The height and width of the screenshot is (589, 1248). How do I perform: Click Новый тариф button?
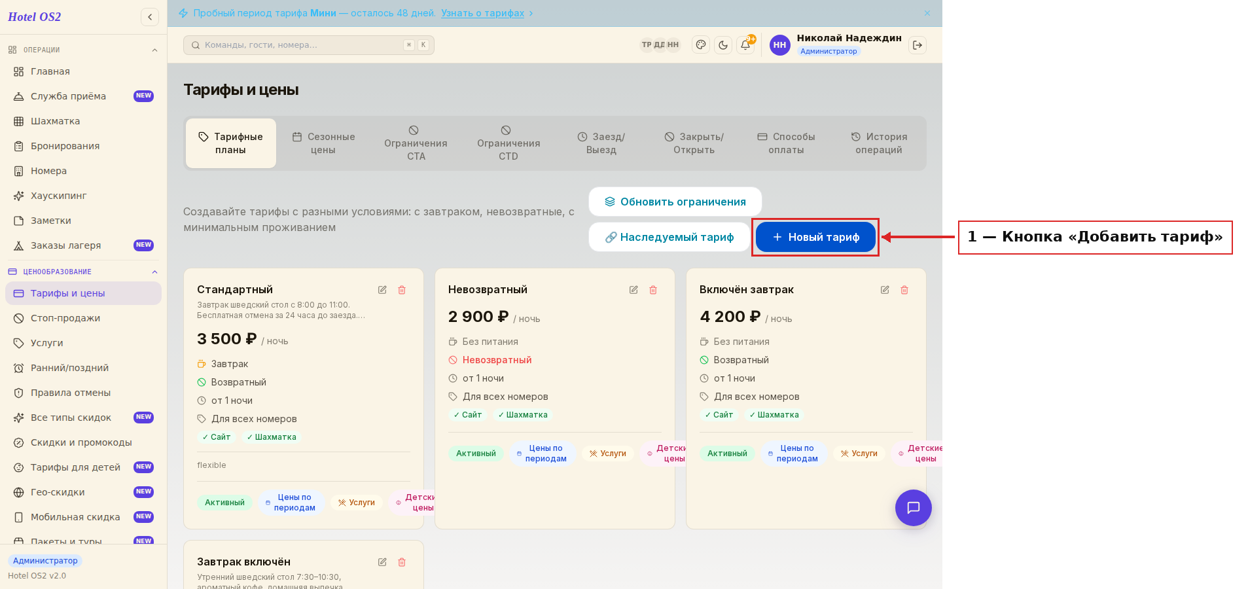point(815,237)
